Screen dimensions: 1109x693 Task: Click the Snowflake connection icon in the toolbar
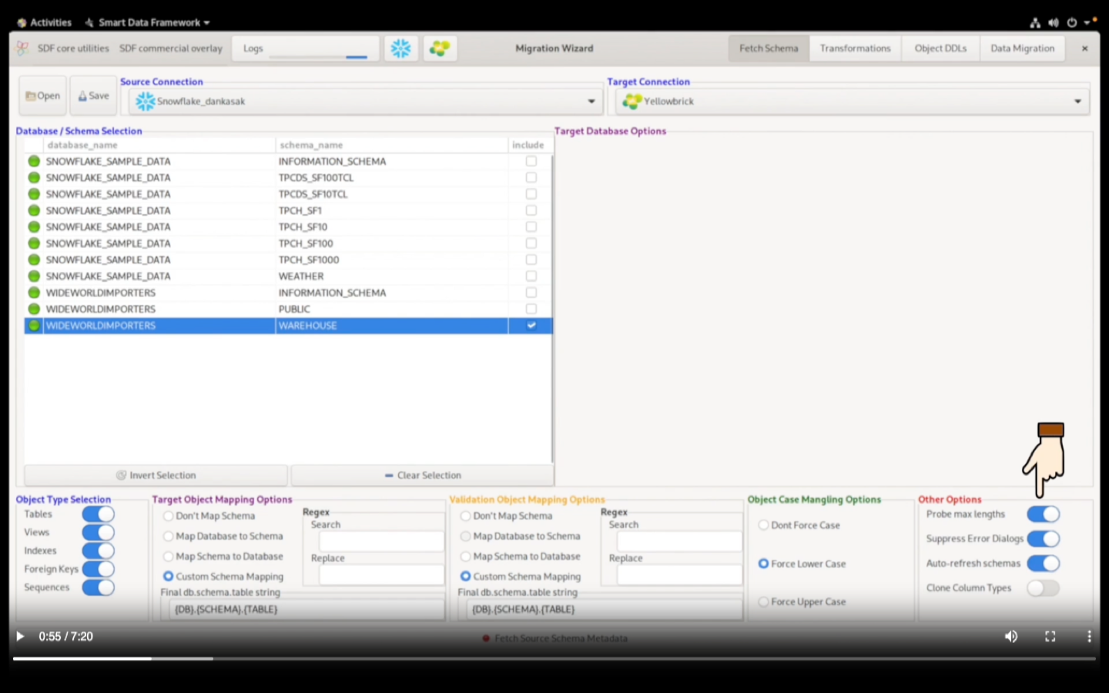(400, 48)
